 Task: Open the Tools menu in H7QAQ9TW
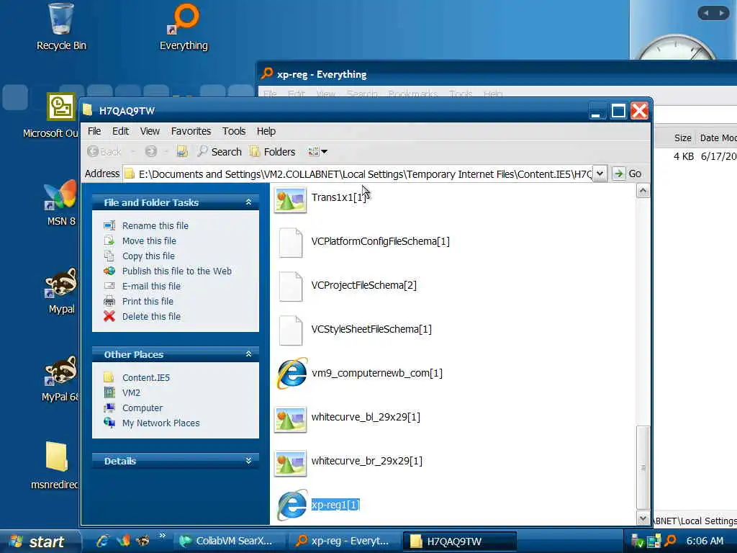pyautogui.click(x=234, y=131)
